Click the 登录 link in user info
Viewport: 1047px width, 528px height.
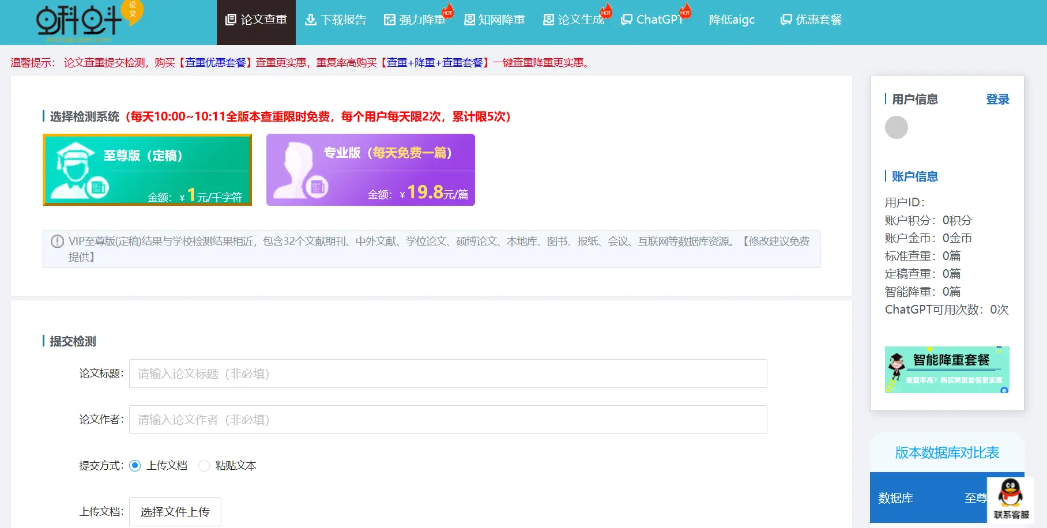click(997, 100)
